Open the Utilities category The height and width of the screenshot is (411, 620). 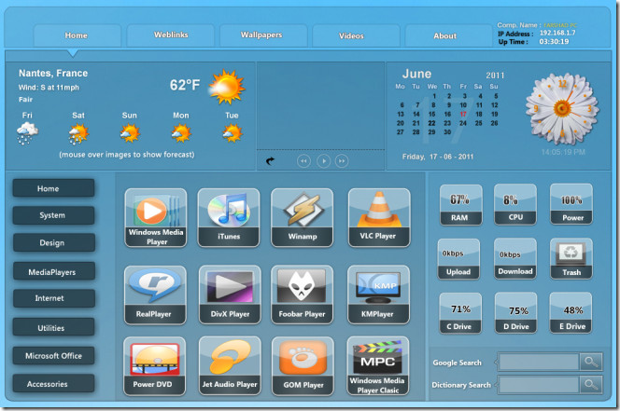[54, 327]
